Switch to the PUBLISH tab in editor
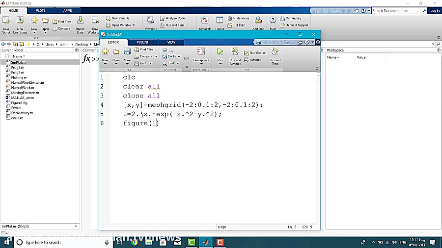 pyautogui.click(x=143, y=43)
